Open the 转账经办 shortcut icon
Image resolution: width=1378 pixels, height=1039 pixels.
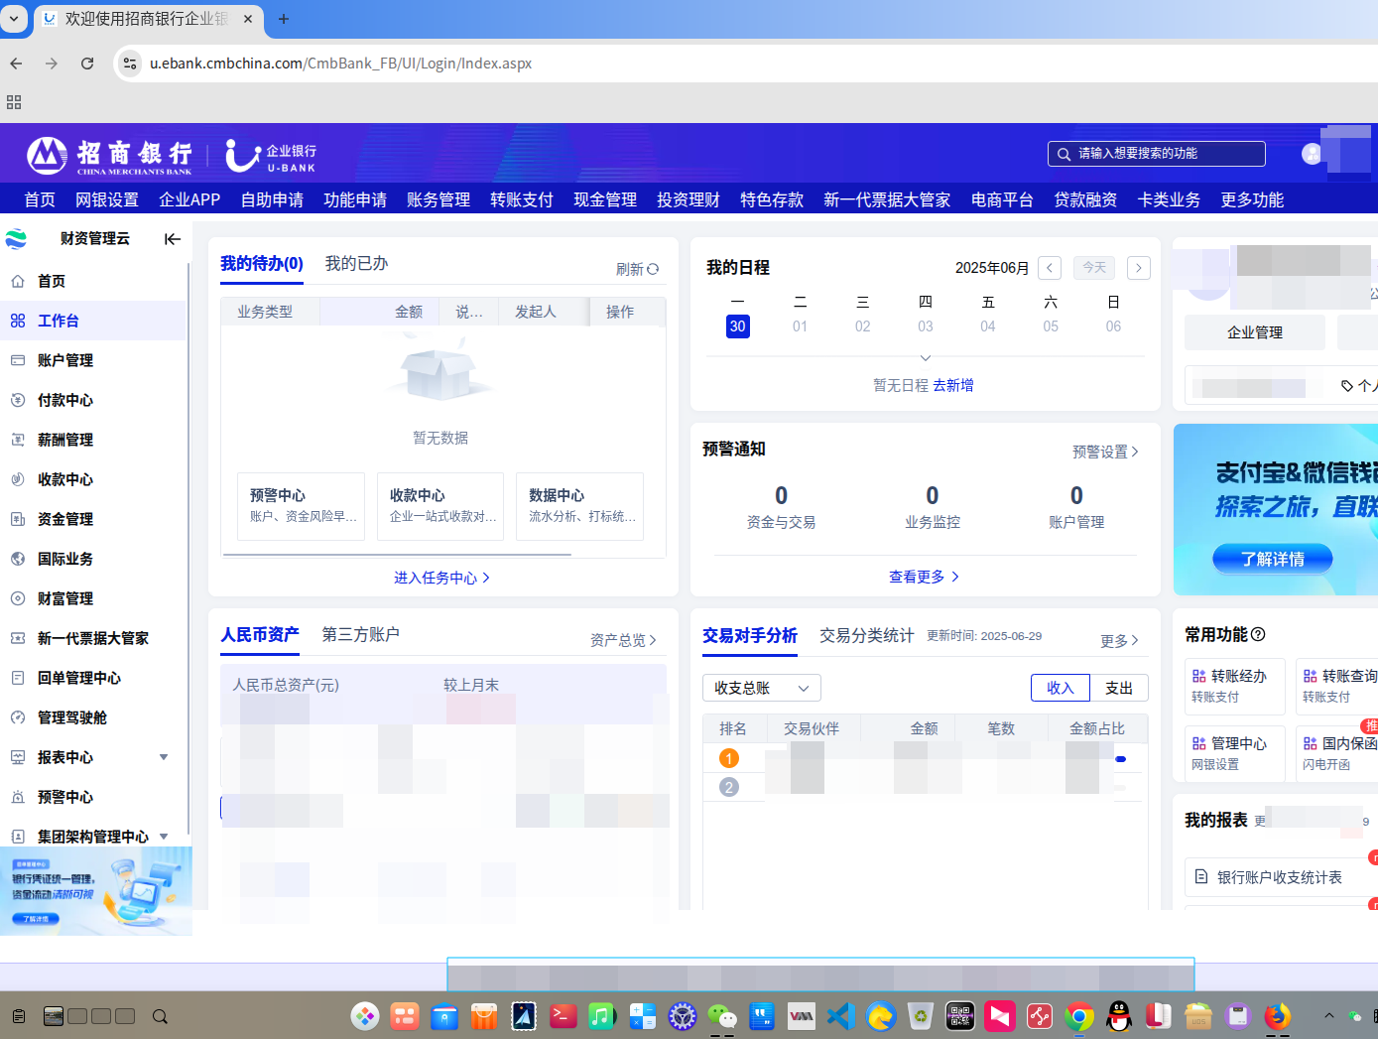click(x=1199, y=676)
